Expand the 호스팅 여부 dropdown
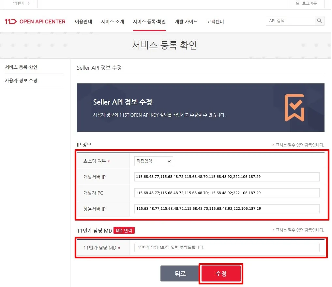332x287 pixels. click(x=154, y=161)
